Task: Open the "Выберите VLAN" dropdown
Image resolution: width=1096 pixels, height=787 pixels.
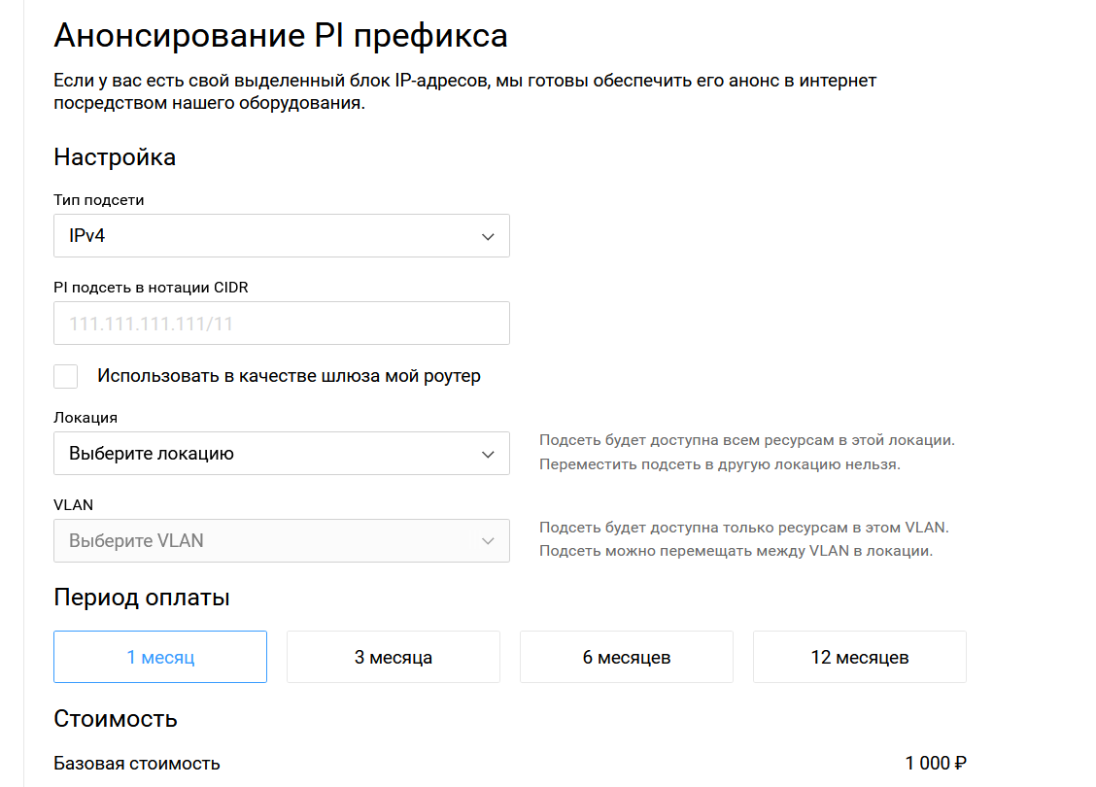Action: [281, 540]
